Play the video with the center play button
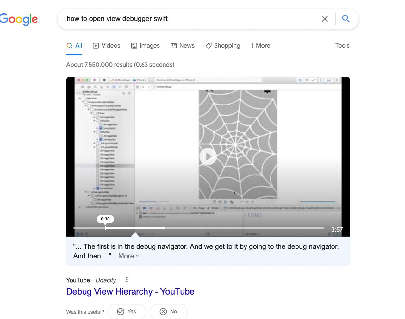 pyautogui.click(x=208, y=156)
